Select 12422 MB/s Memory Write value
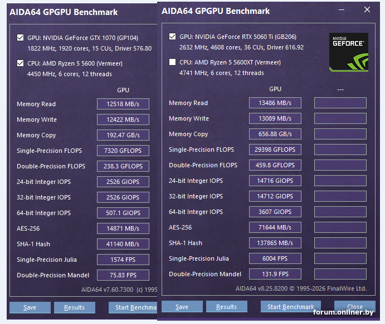The width and height of the screenshot is (385, 324). [x=123, y=119]
